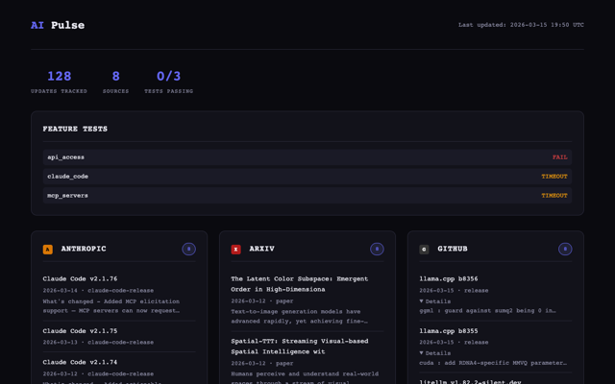The image size is (615, 384).
Task: Select the mcp_servers test row
Action: click(x=307, y=196)
